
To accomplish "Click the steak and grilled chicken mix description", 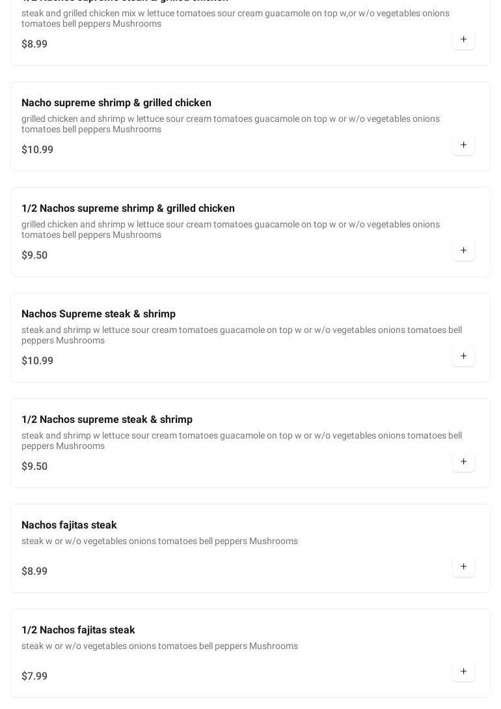I will [x=235, y=18].
